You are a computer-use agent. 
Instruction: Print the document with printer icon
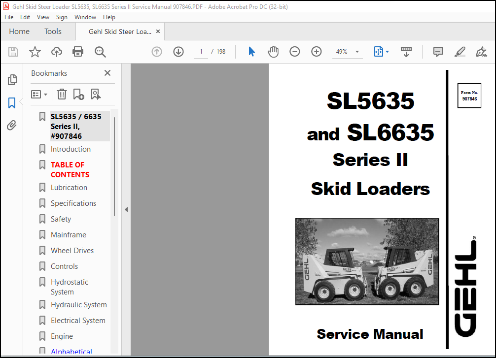pos(78,52)
